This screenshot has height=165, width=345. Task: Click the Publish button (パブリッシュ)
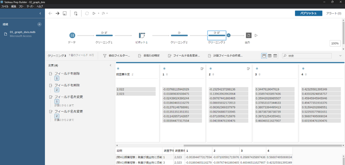click(x=308, y=13)
